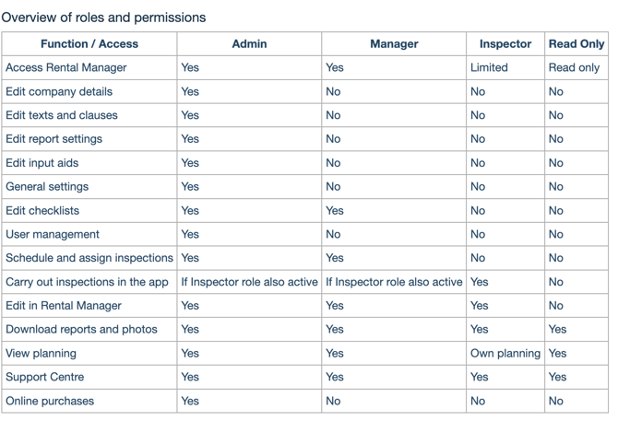618x421 pixels.
Task: Select the "General settings" row label
Action: 47,186
